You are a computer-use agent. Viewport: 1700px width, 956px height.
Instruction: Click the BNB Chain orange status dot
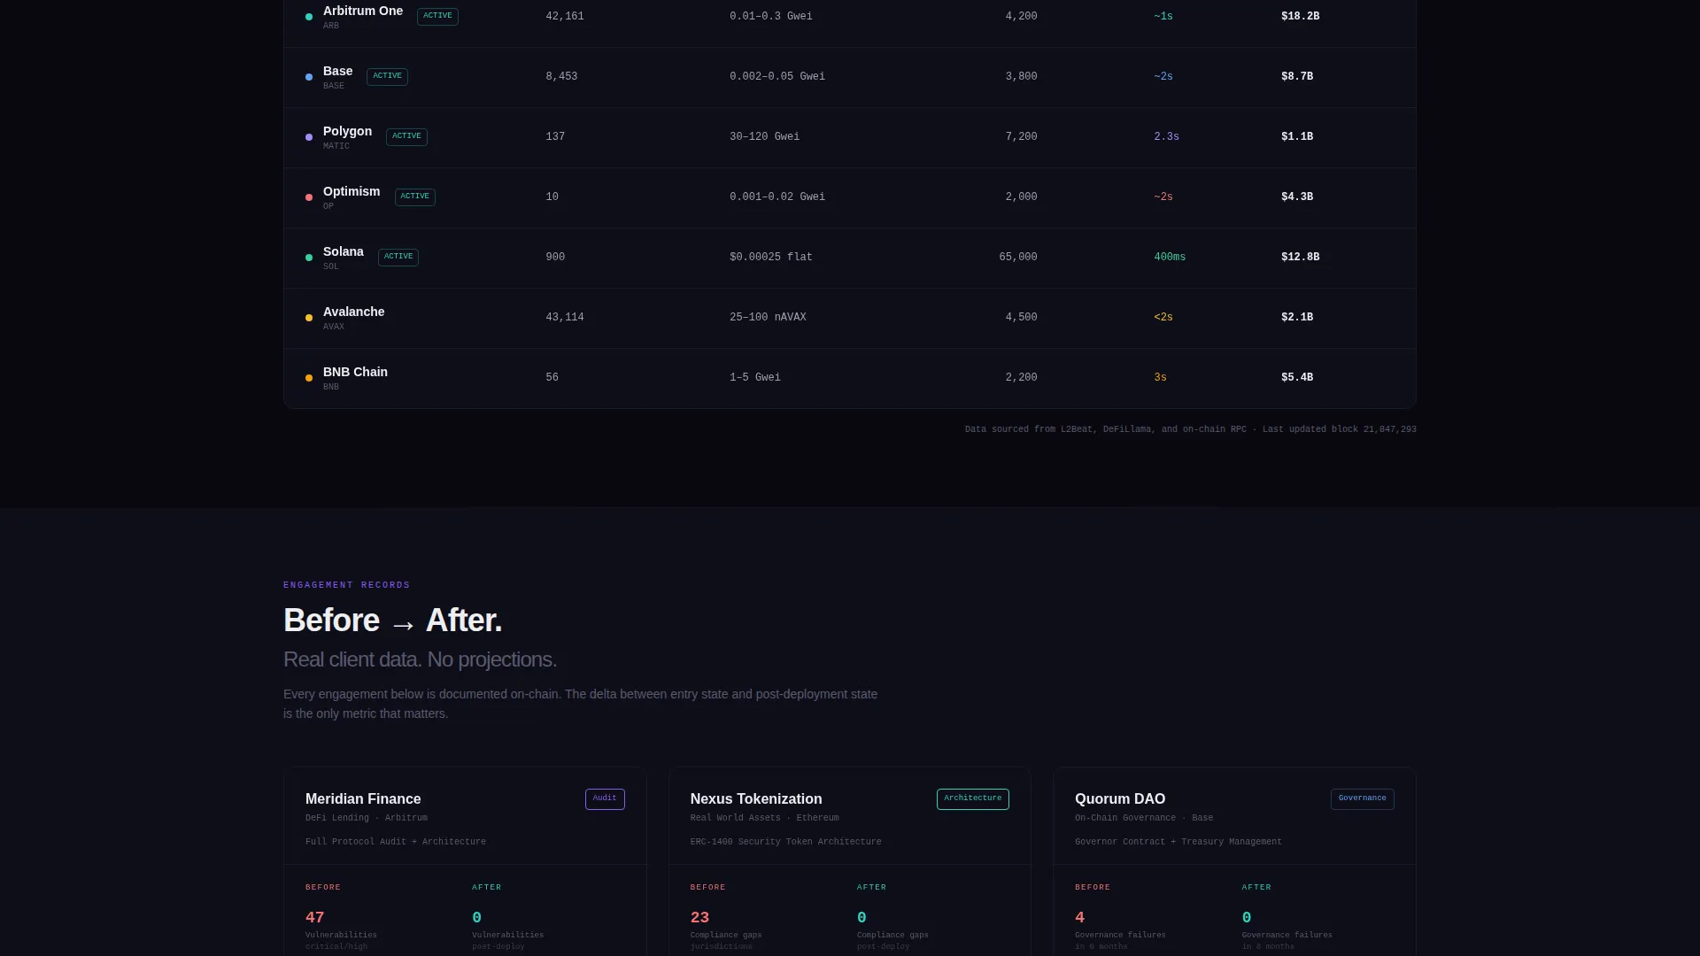(x=309, y=378)
